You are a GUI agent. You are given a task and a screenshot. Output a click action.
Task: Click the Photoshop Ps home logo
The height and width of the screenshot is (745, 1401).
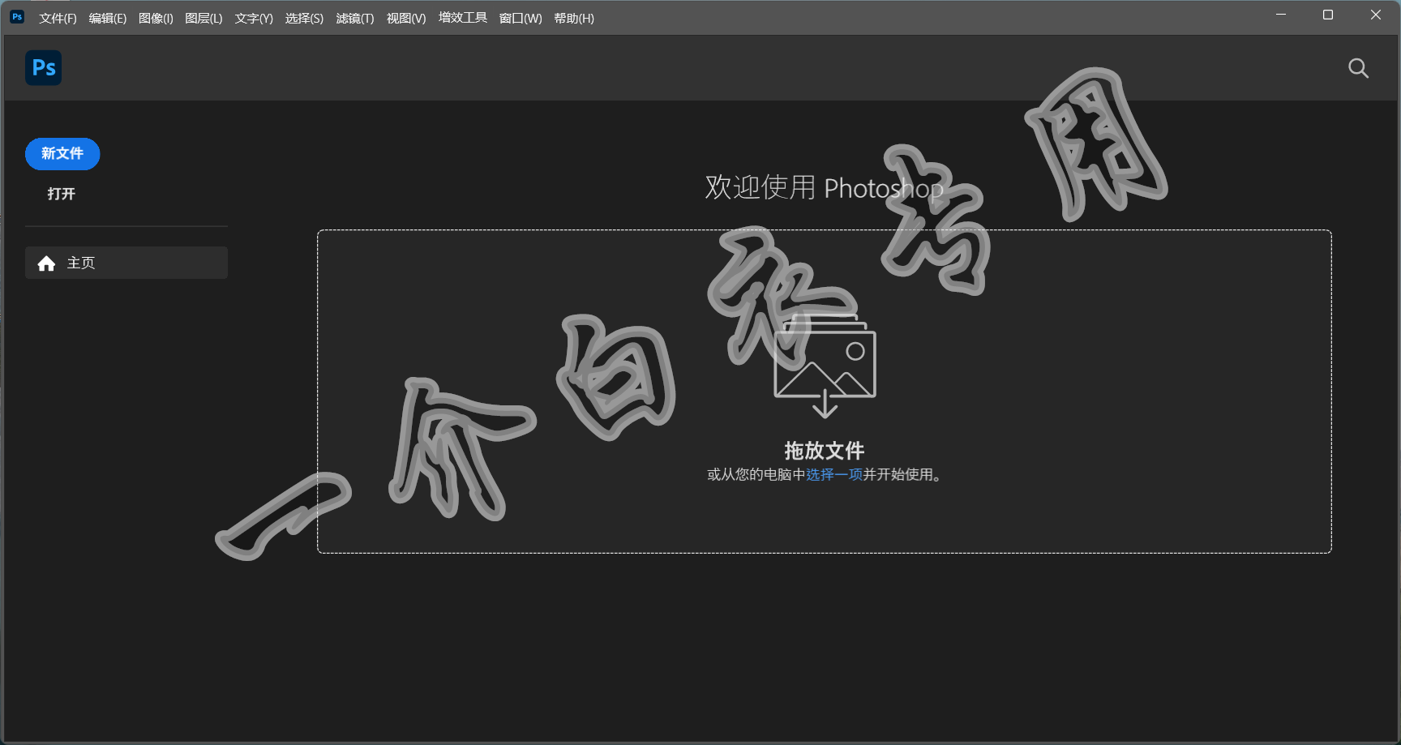[x=44, y=68]
